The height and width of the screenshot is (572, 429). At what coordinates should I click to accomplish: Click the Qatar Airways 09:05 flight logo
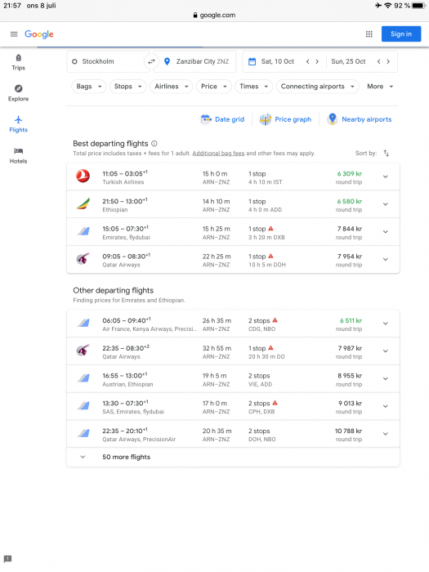(x=83, y=259)
